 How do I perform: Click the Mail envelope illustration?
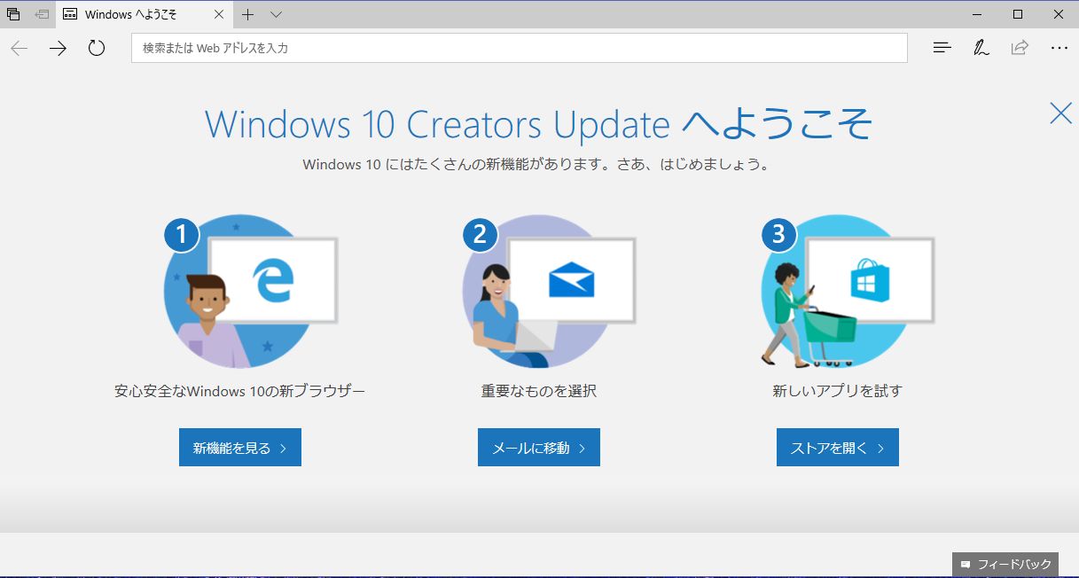(x=550, y=291)
